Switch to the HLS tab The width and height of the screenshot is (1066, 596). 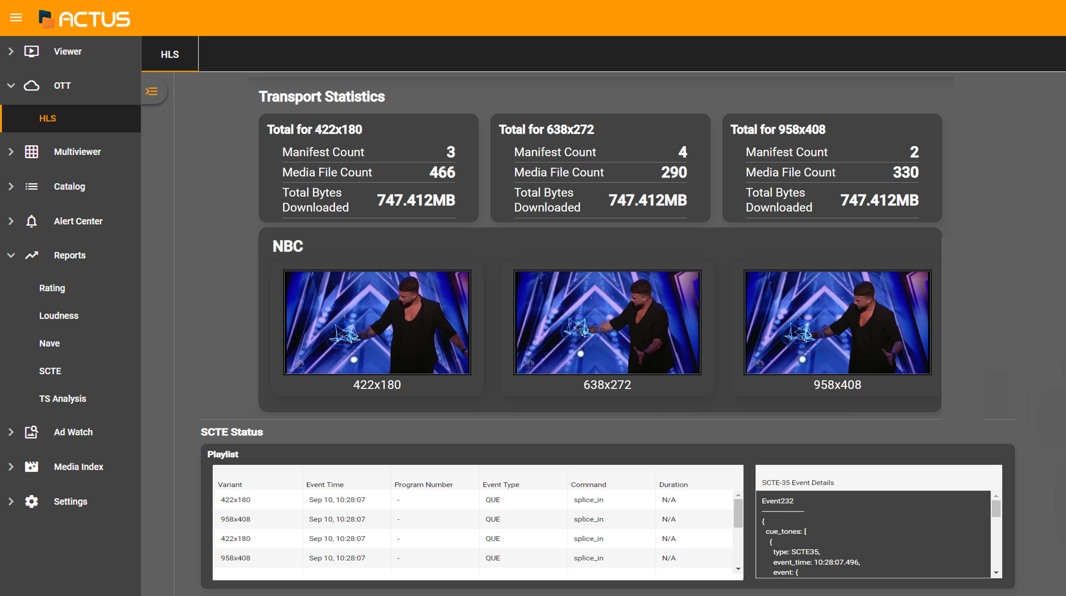(x=169, y=54)
